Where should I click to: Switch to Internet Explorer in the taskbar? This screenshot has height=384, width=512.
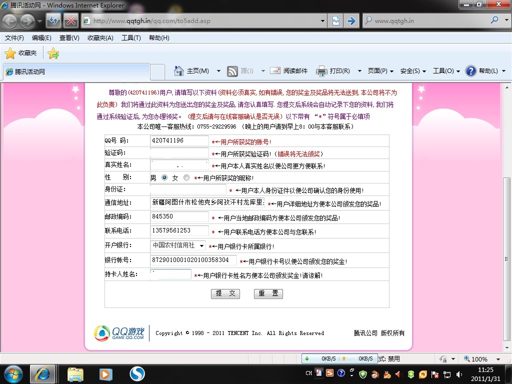click(x=42, y=374)
